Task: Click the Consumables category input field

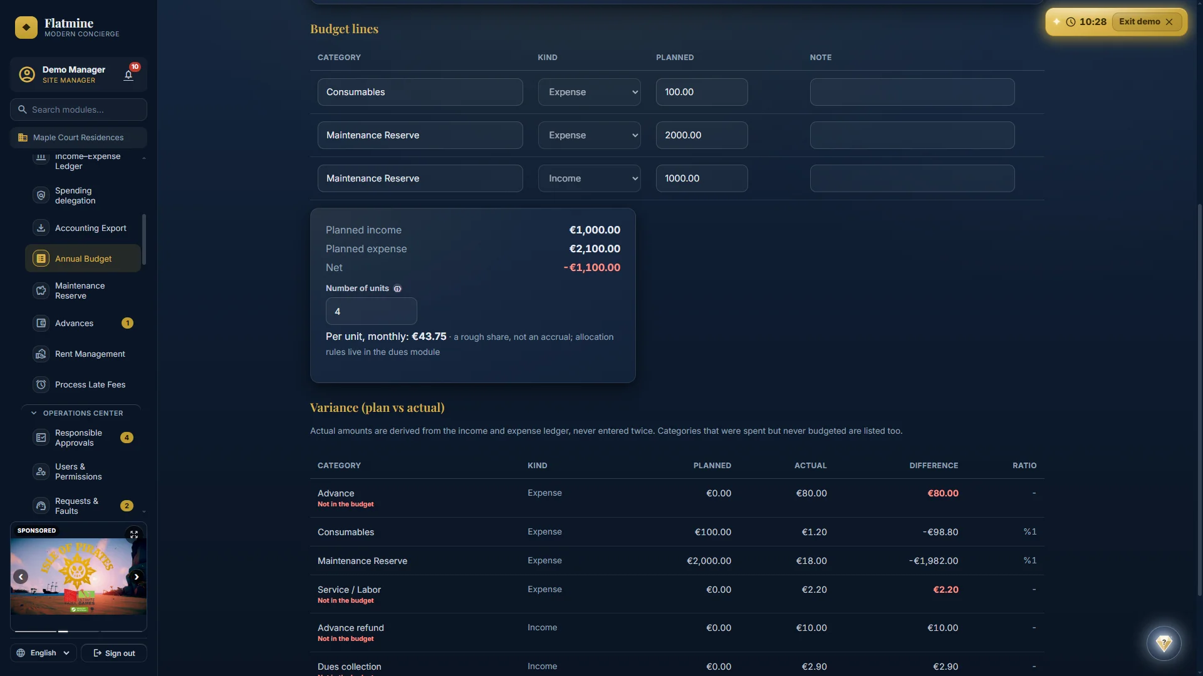Action: [420, 92]
